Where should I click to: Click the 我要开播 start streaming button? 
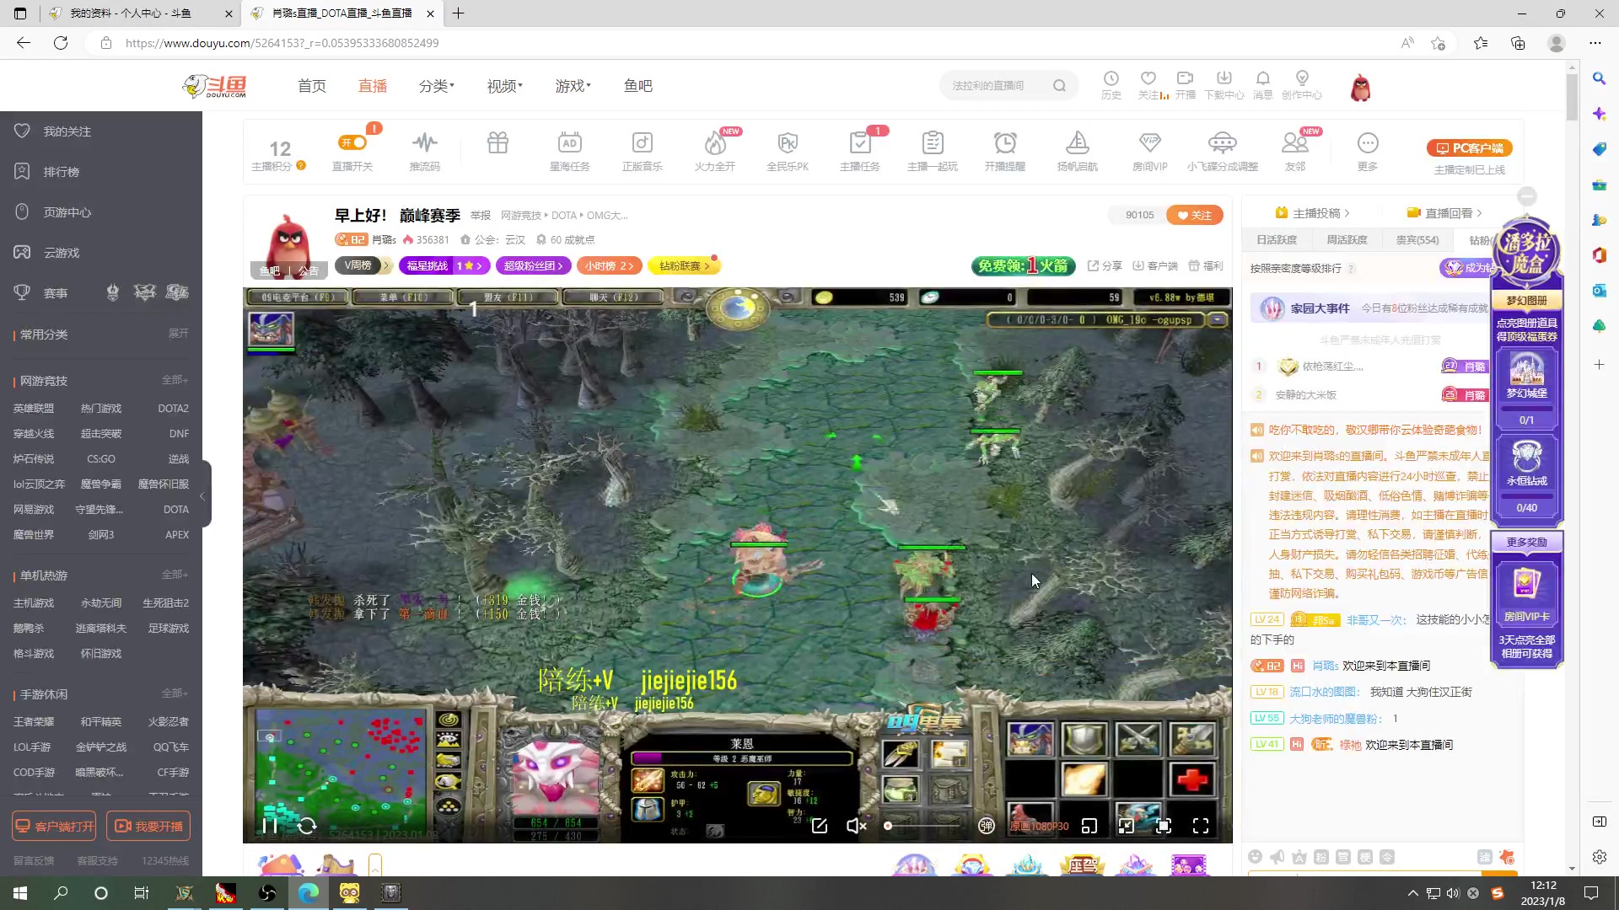coord(148,826)
